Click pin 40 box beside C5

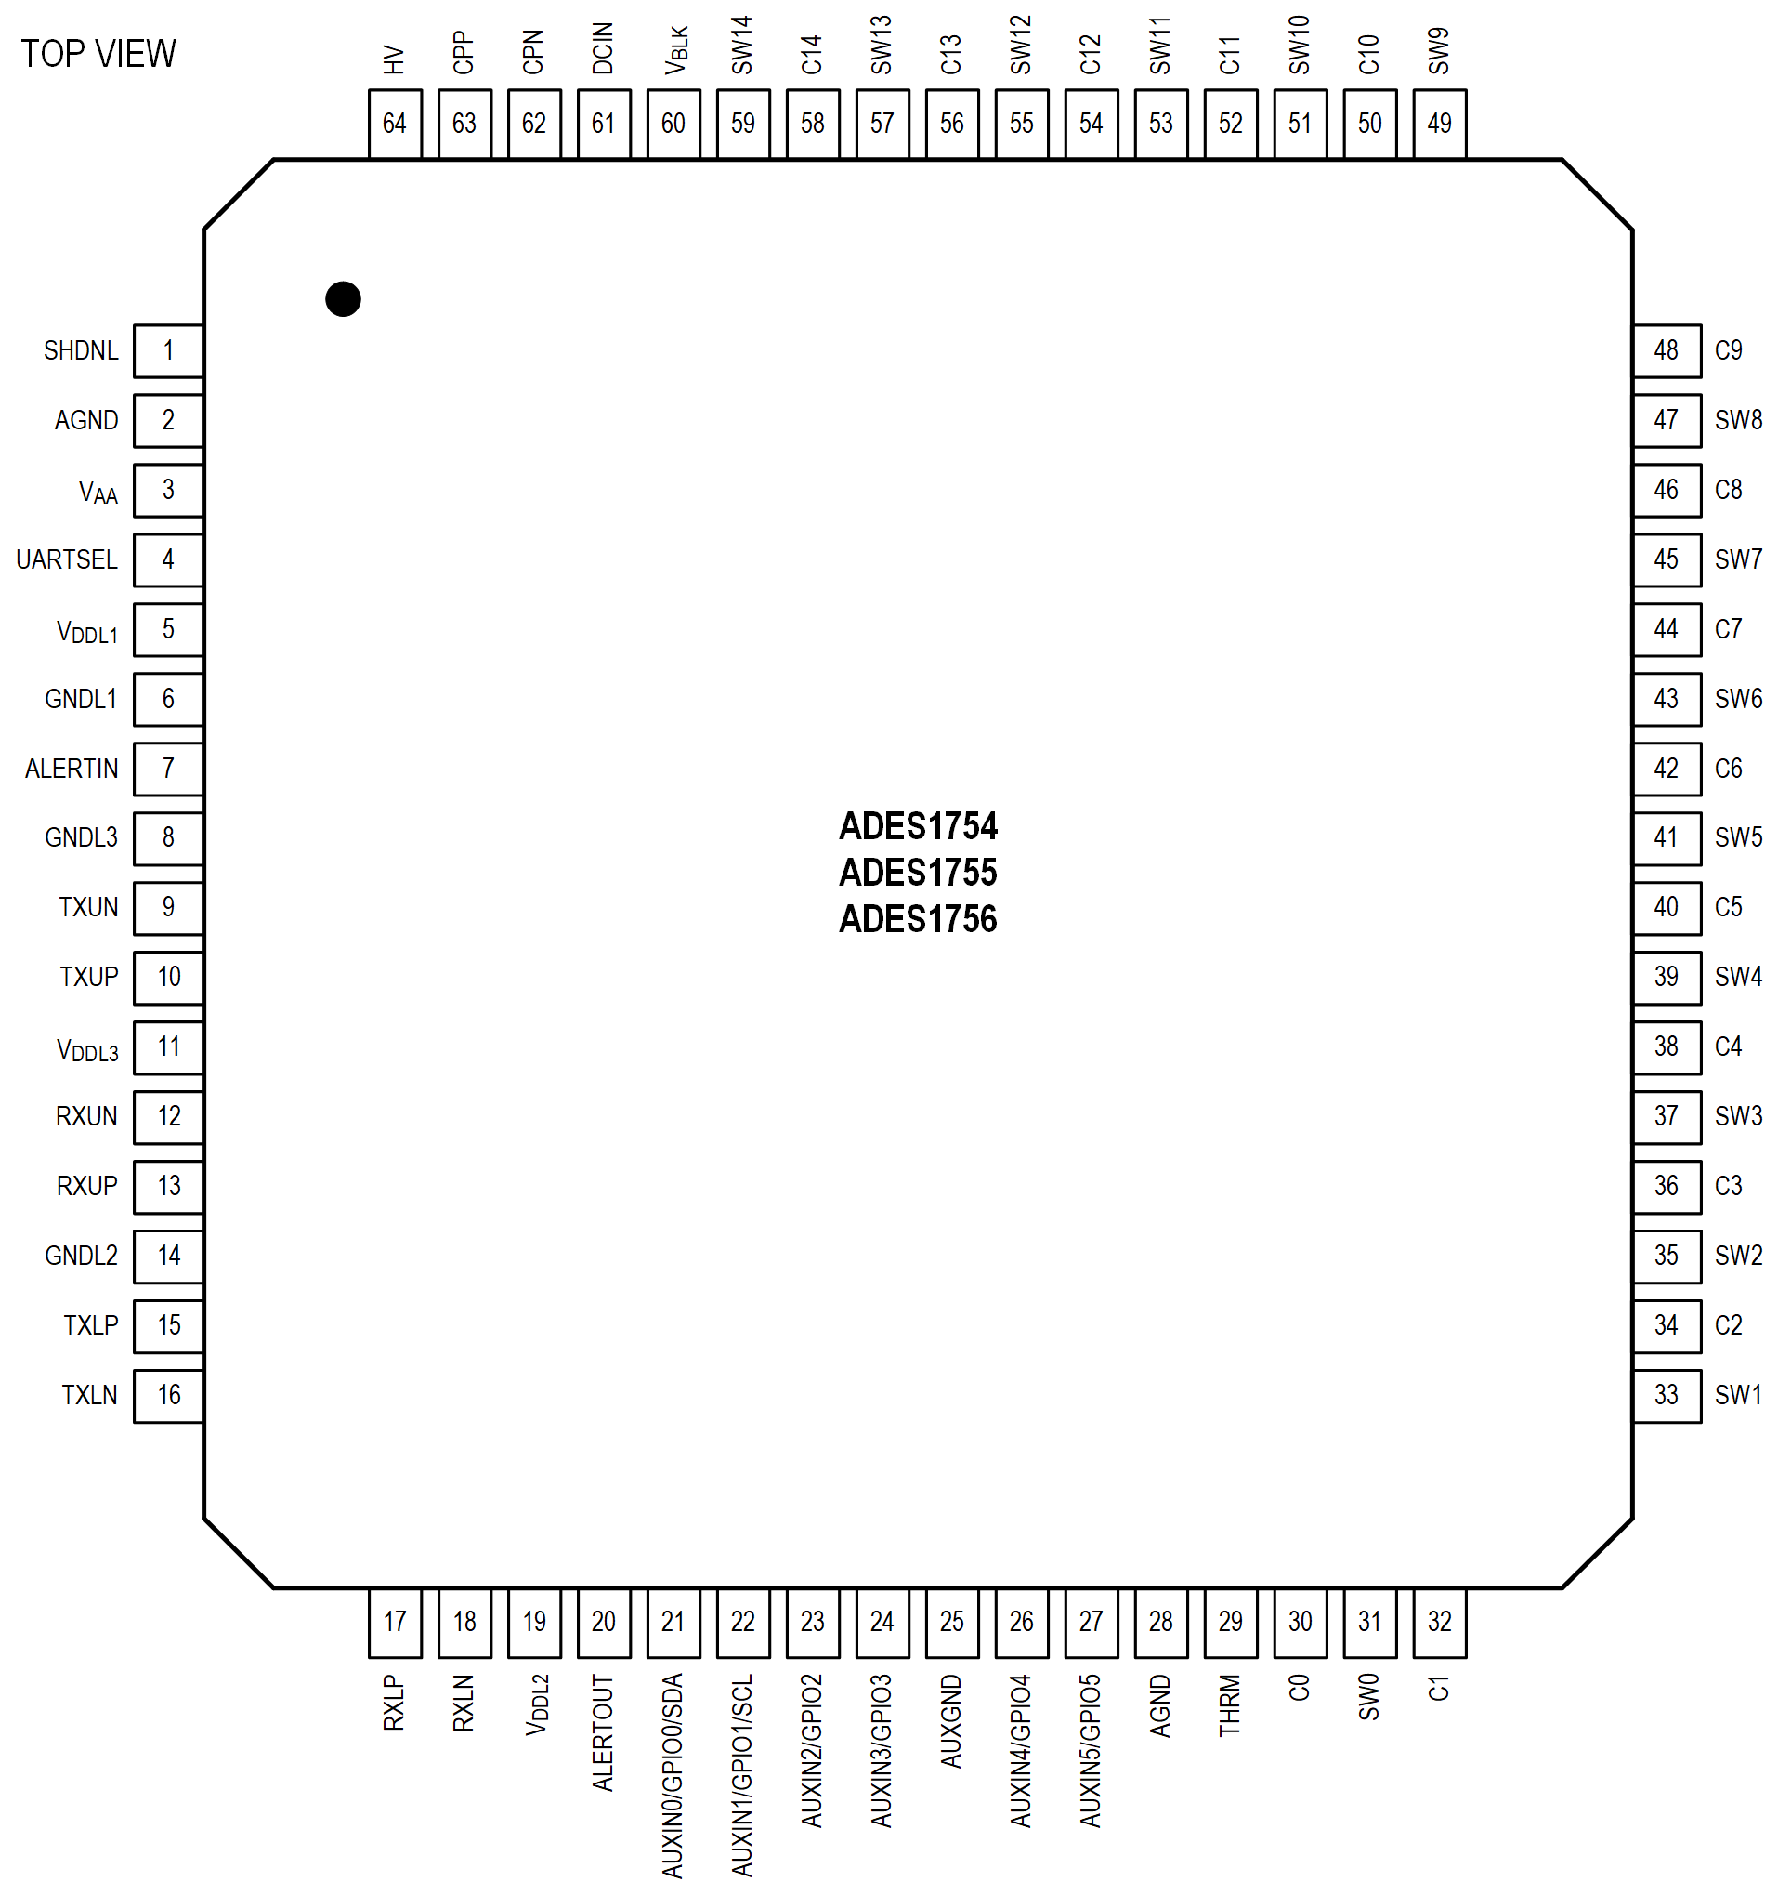pyautogui.click(x=1667, y=907)
